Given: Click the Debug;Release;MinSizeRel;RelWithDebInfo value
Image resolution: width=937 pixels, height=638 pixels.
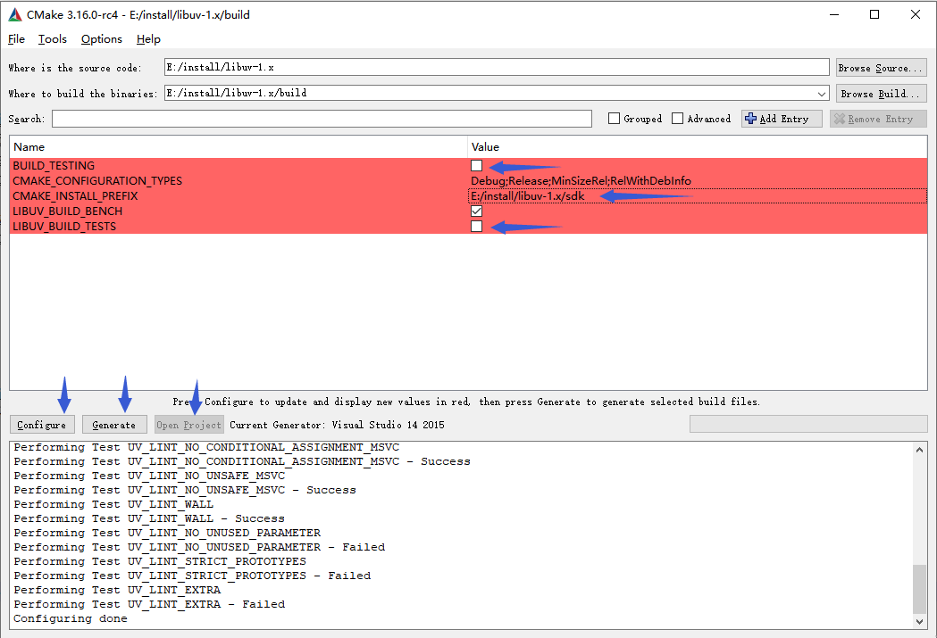Looking at the screenshot, I should (x=581, y=181).
